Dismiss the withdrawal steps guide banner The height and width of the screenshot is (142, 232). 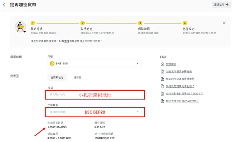(x=224, y=23)
